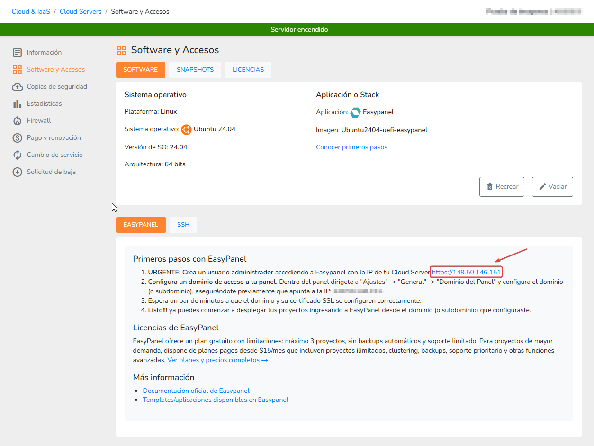Viewport: 594px width, 446px height.
Task: Click the Aplicación o Stack heading
Action: tap(348, 95)
